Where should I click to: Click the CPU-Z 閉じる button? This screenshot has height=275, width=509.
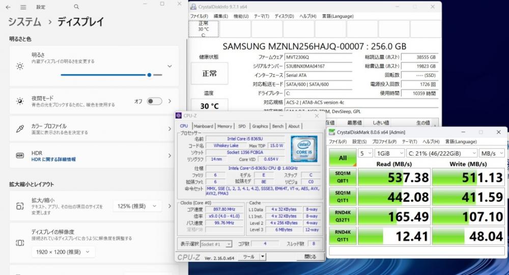tap(310, 257)
